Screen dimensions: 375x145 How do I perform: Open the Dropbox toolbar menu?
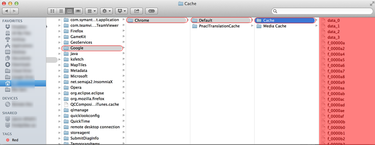[121, 11]
